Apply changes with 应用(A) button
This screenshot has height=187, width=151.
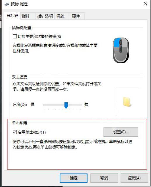134,178
